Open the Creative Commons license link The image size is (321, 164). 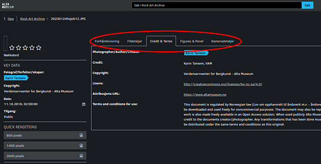pyautogui.click(x=223, y=84)
